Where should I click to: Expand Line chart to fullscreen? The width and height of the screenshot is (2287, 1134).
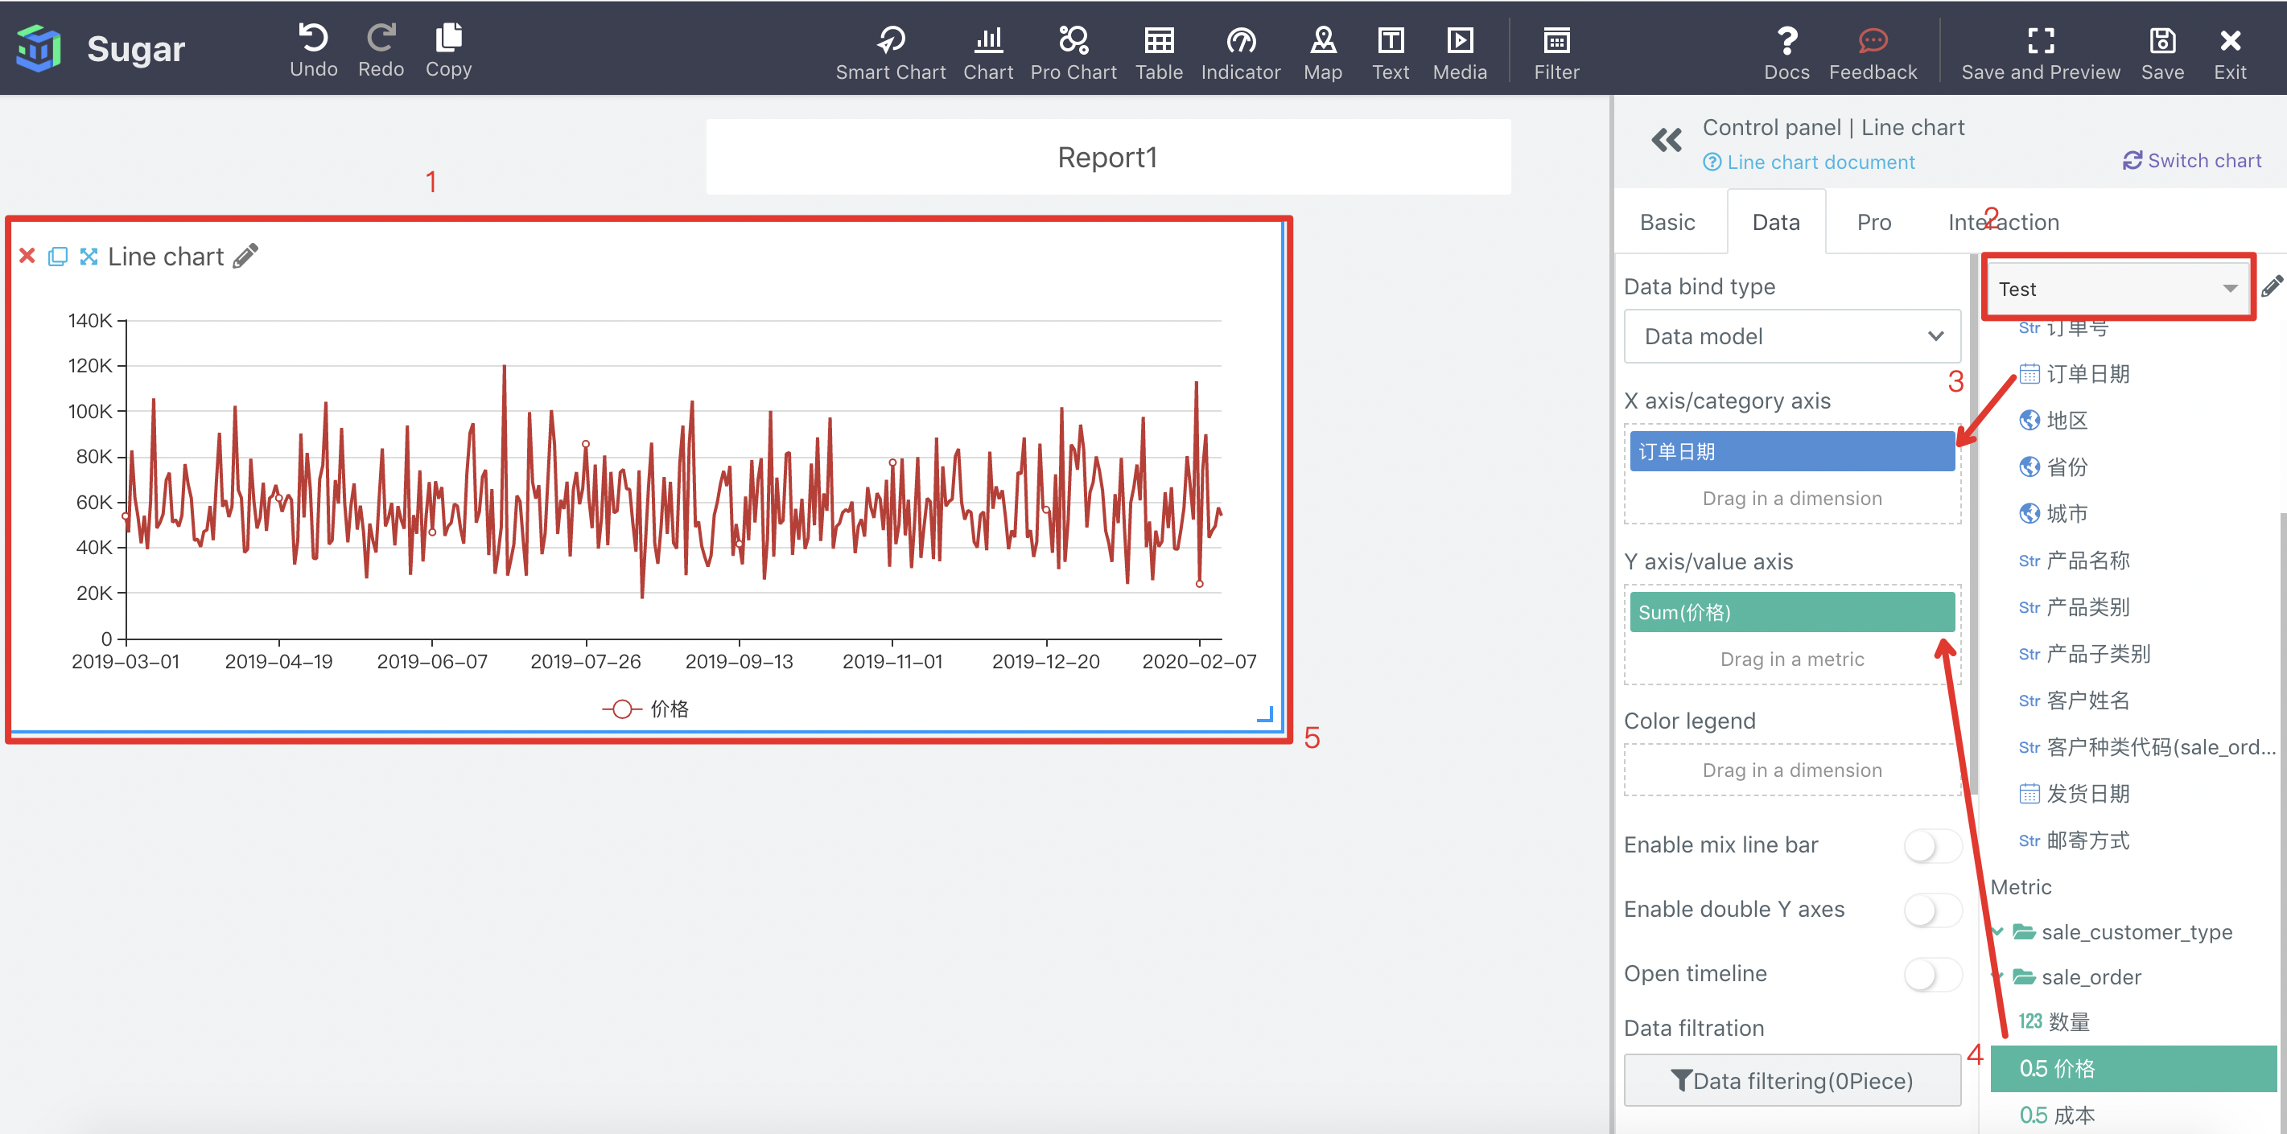88,257
